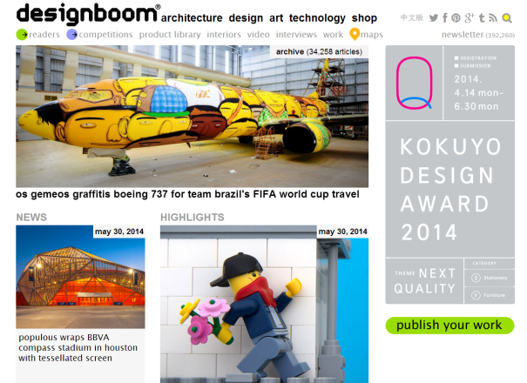Screen dimensions: 527x383
Task: Go to the designboom logo homepage
Action: pyautogui.click(x=88, y=14)
